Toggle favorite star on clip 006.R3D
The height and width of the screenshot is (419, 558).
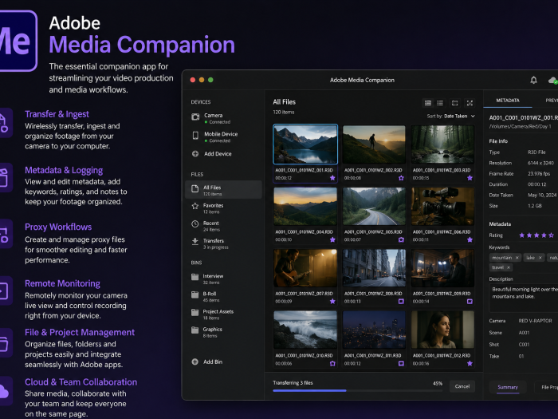[470, 239]
